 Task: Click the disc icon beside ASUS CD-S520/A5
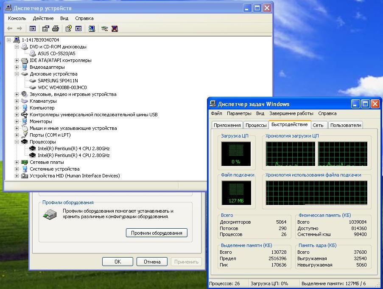click(33, 53)
